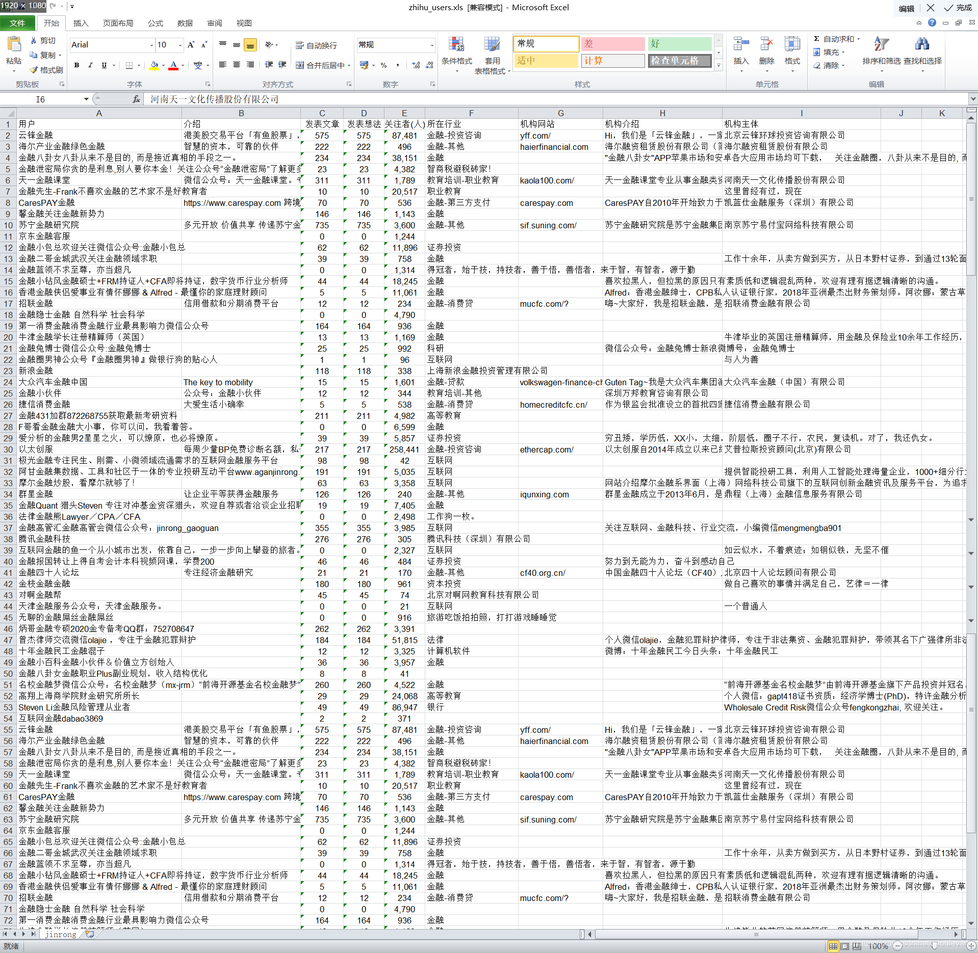
Task: Open Conditional Formatting 条件格式
Action: click(x=456, y=55)
